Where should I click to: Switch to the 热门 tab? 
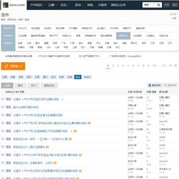coord(33,86)
